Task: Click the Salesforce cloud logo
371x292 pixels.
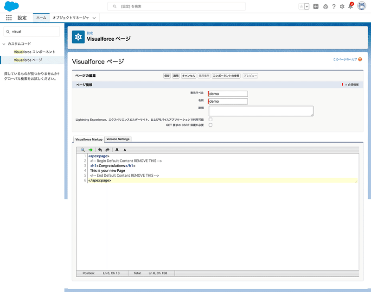Action: coord(11,6)
